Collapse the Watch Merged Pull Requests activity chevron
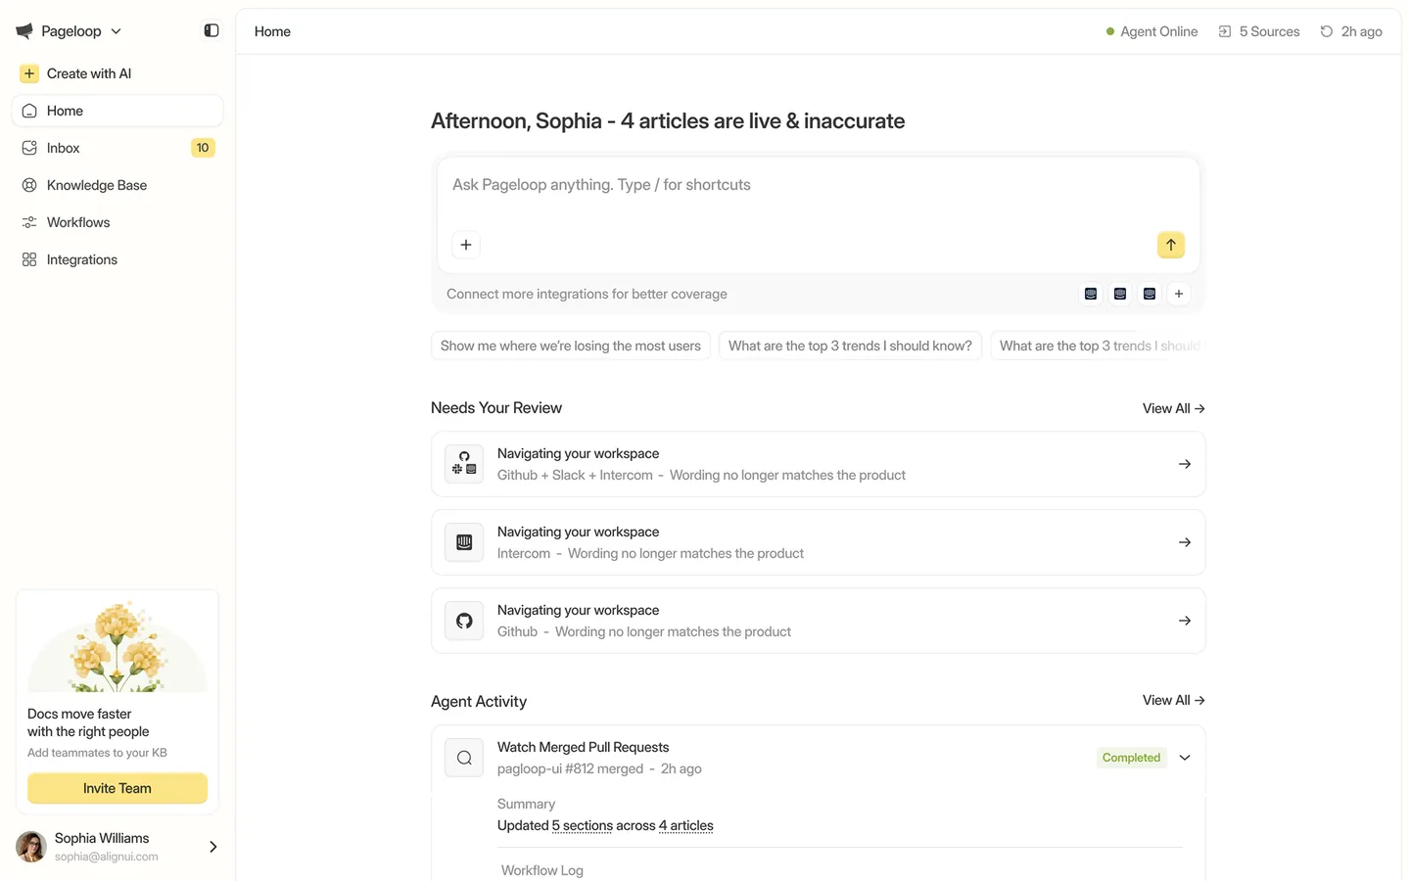 pyautogui.click(x=1185, y=758)
